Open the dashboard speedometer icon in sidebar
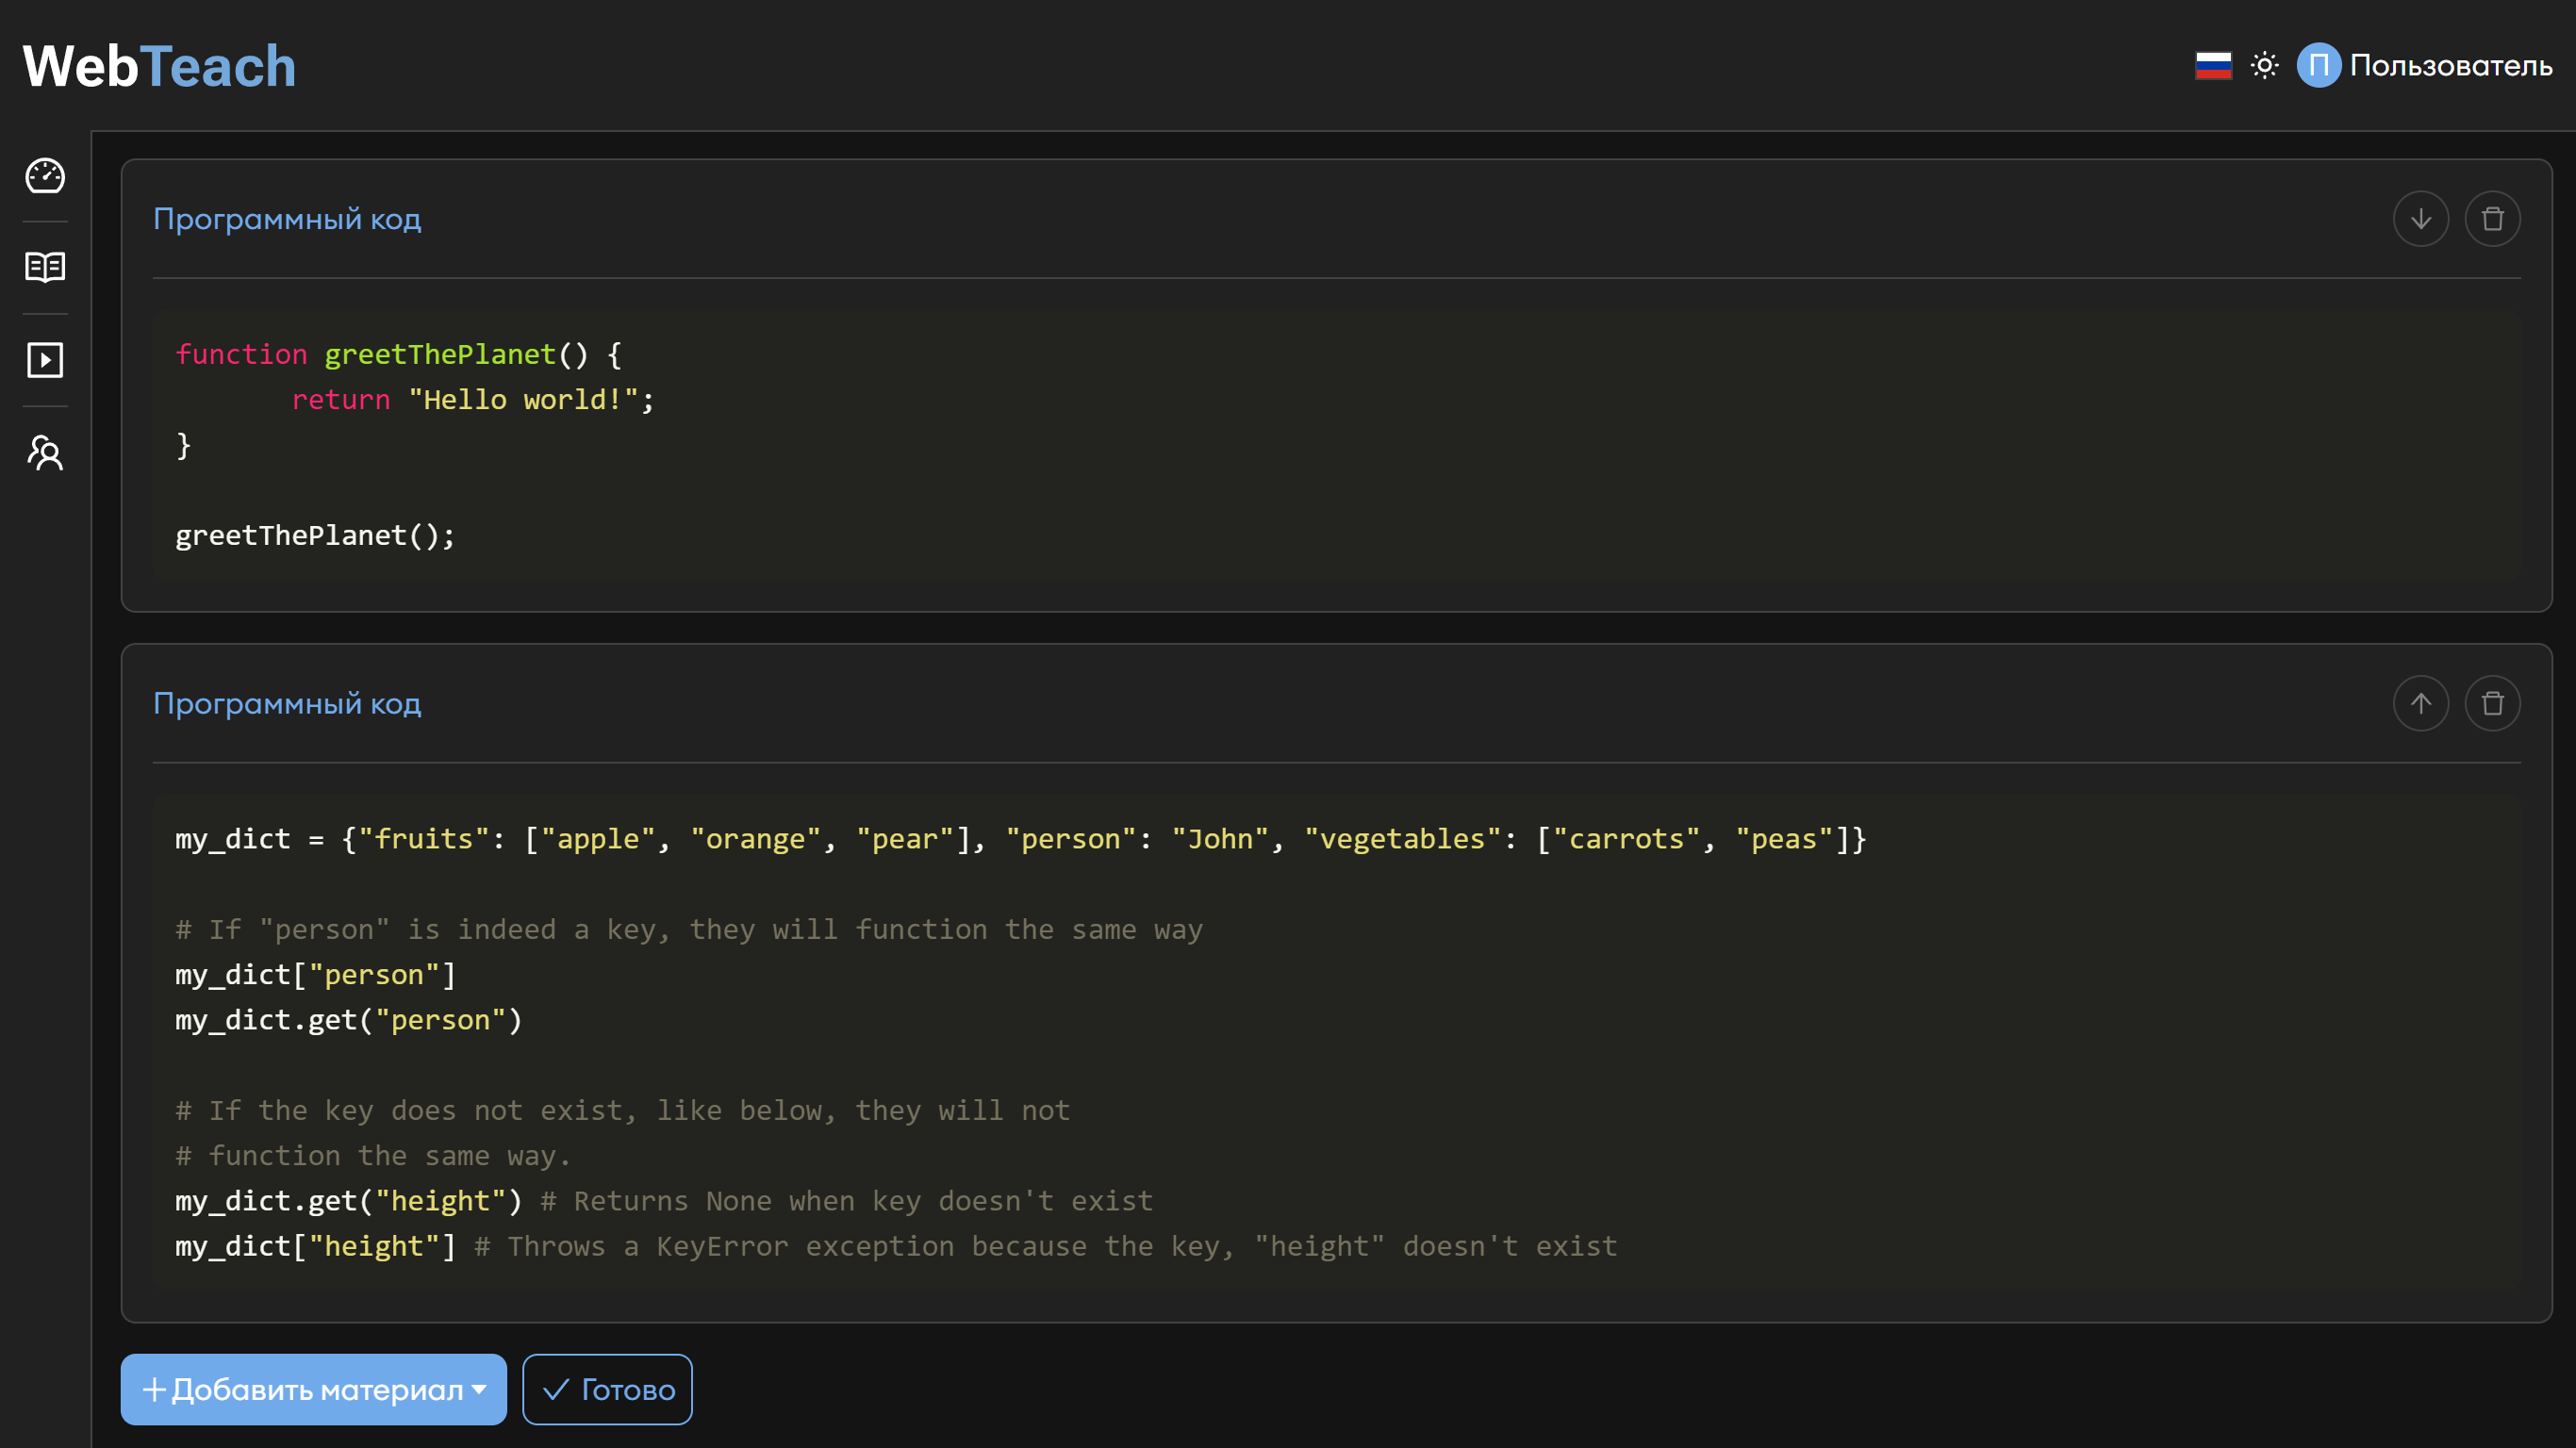Screen dimensions: 2576x1448 pos(45,176)
